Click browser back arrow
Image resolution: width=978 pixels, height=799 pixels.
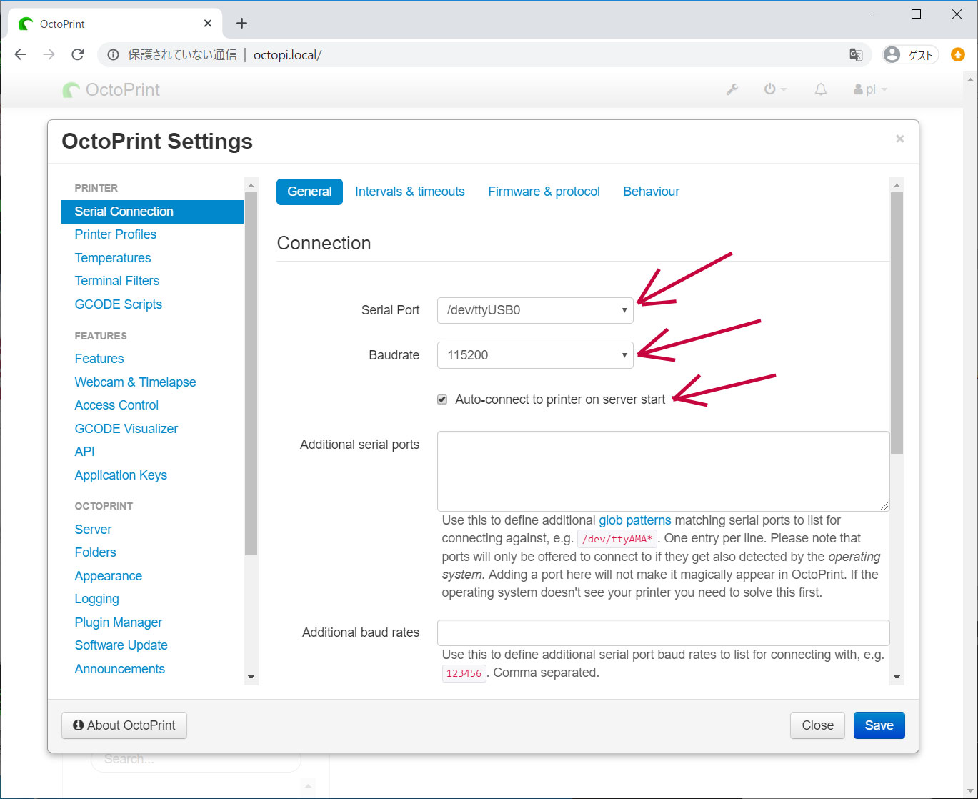click(x=21, y=54)
